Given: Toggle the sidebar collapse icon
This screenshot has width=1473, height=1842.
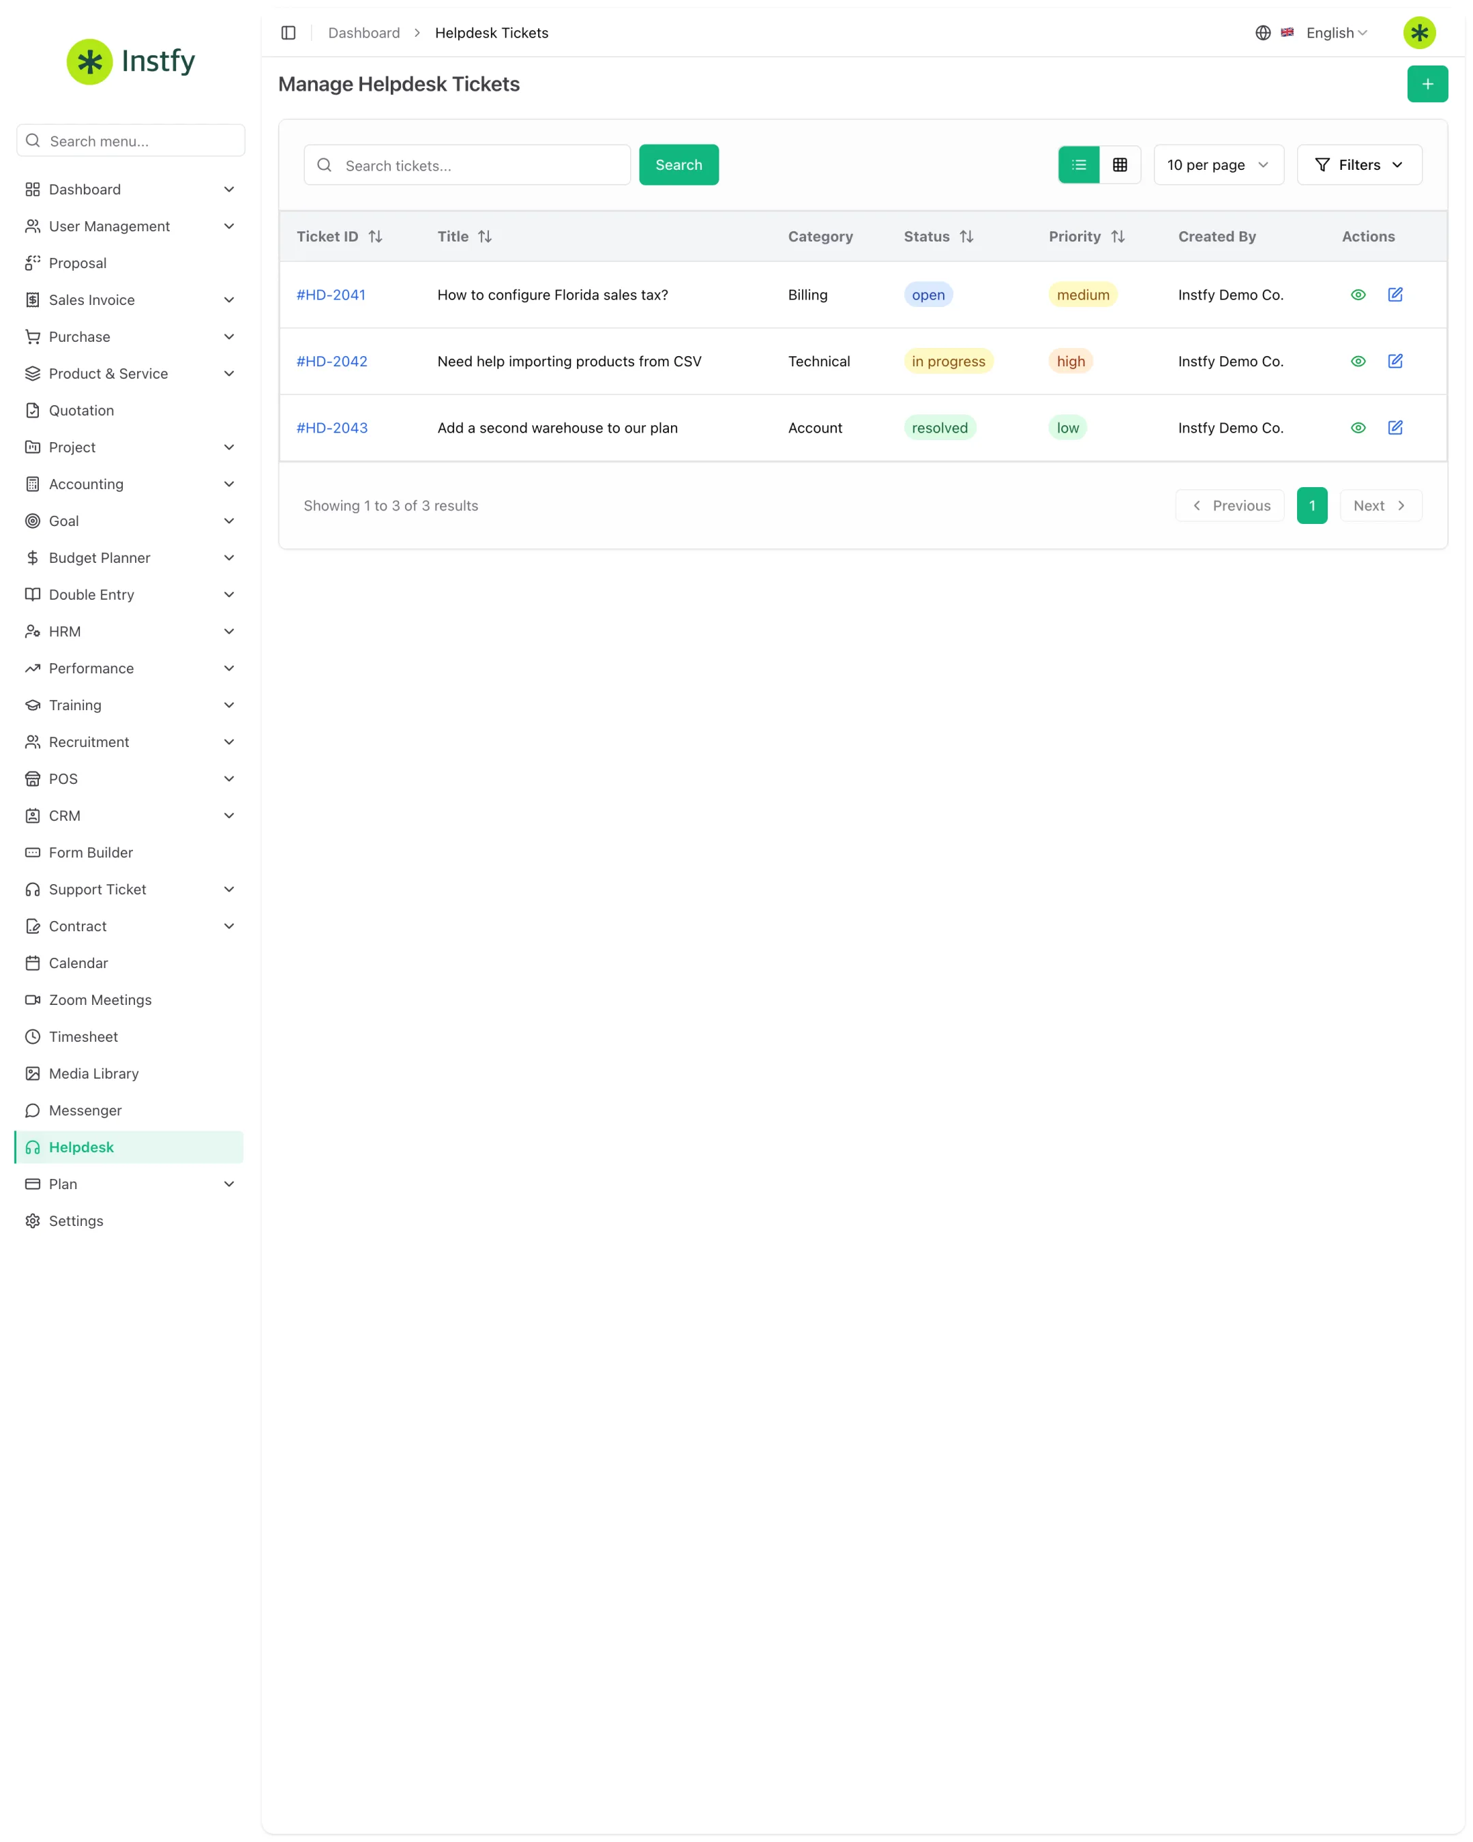Looking at the screenshot, I should click(x=288, y=33).
